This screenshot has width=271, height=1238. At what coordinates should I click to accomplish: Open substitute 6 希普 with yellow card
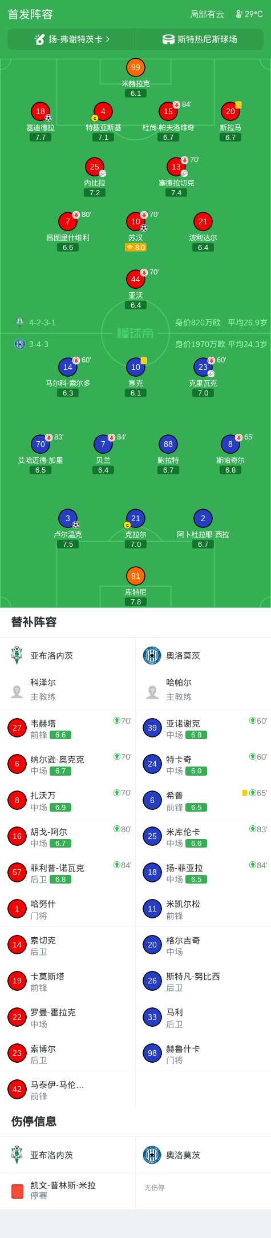[x=203, y=800]
